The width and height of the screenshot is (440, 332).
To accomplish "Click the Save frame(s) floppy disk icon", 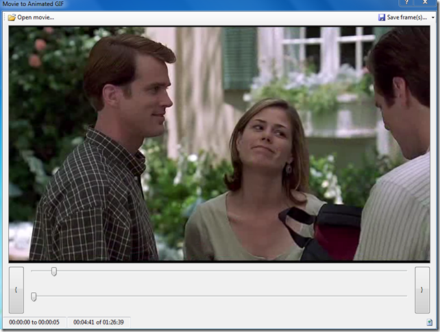I will click(382, 17).
